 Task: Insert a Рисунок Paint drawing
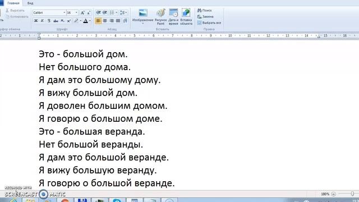pos(161,17)
